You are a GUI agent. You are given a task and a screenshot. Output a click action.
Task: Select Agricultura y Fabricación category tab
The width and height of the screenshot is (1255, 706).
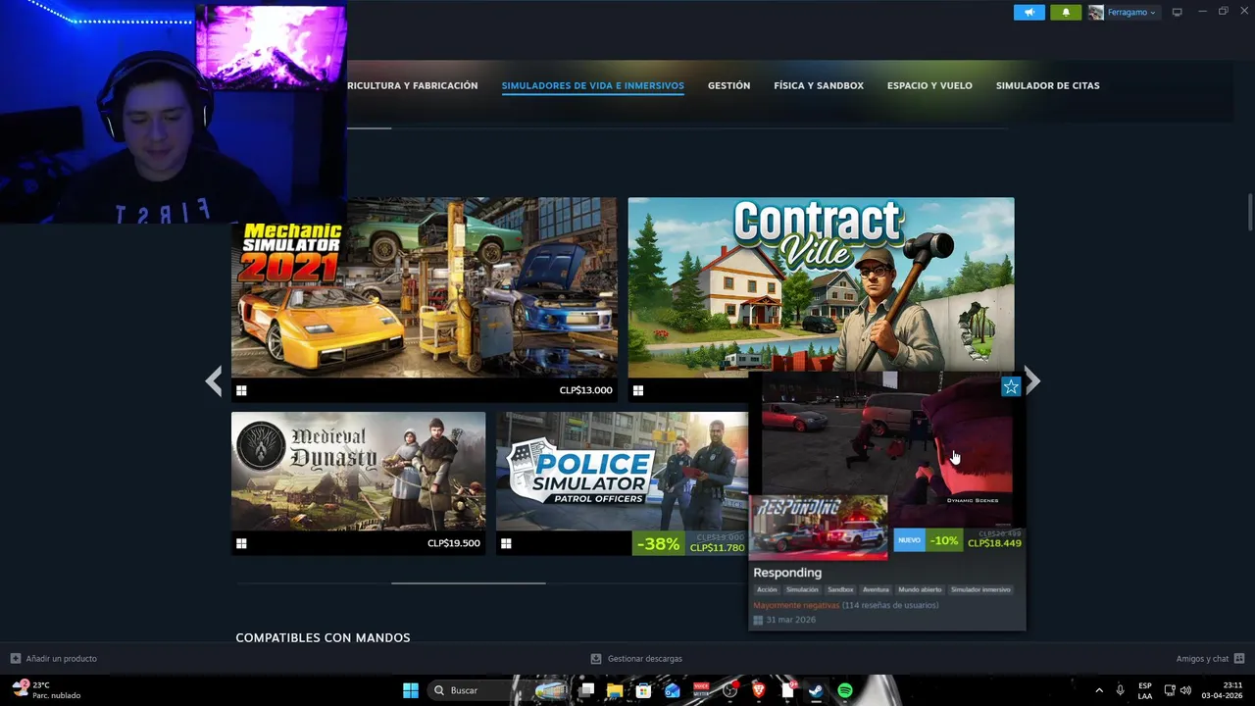point(413,85)
